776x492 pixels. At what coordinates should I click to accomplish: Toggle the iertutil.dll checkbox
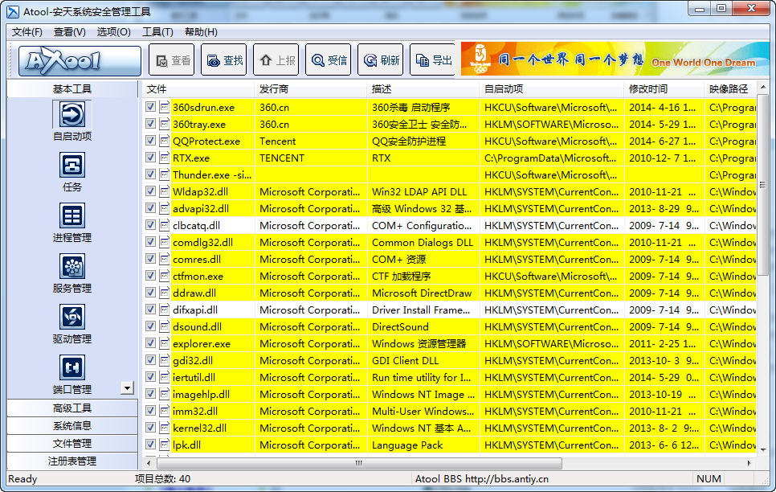click(x=150, y=376)
